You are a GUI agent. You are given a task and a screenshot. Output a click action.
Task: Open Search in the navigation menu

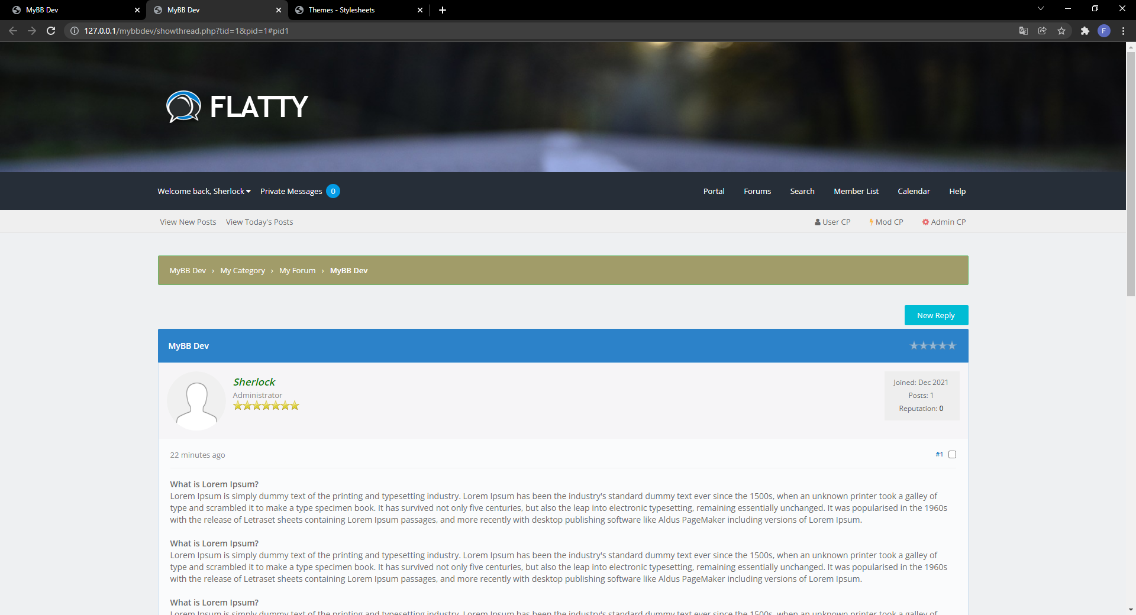[x=802, y=191]
